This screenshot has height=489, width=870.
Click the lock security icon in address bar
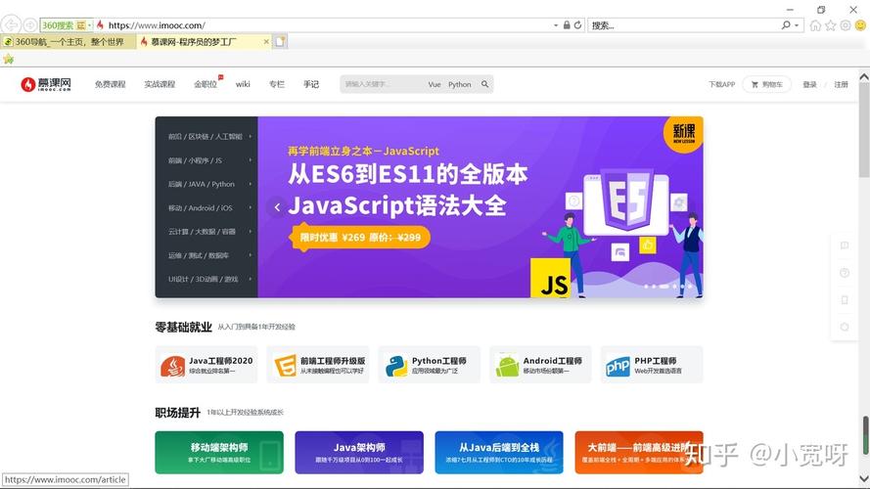[567, 25]
